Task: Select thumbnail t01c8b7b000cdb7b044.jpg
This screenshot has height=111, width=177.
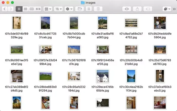Action: coord(74,23)
